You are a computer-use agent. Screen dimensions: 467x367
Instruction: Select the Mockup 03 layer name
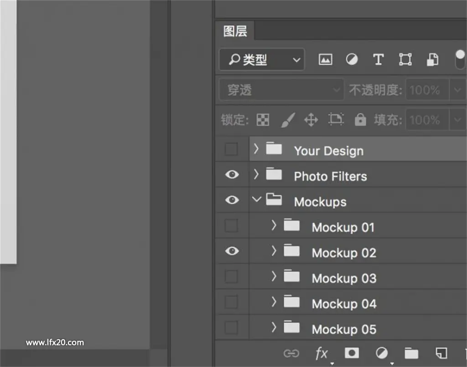[344, 279]
